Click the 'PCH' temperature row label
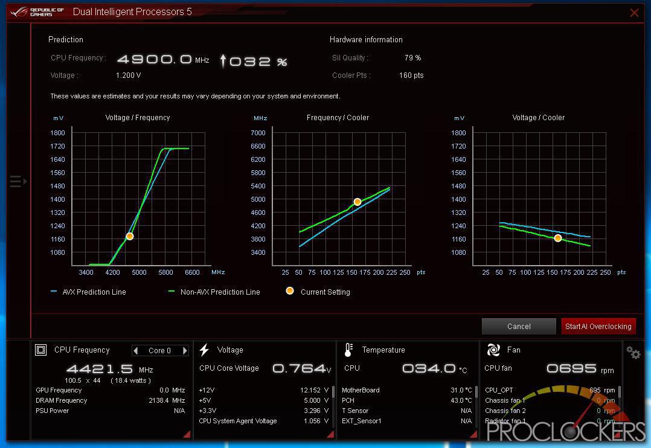Image resolution: width=651 pixels, height=448 pixels. [x=348, y=400]
